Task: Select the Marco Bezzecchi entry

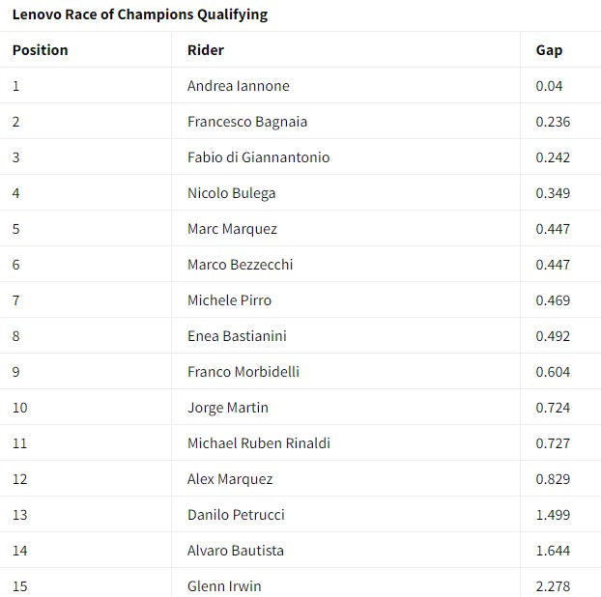Action: tap(240, 265)
